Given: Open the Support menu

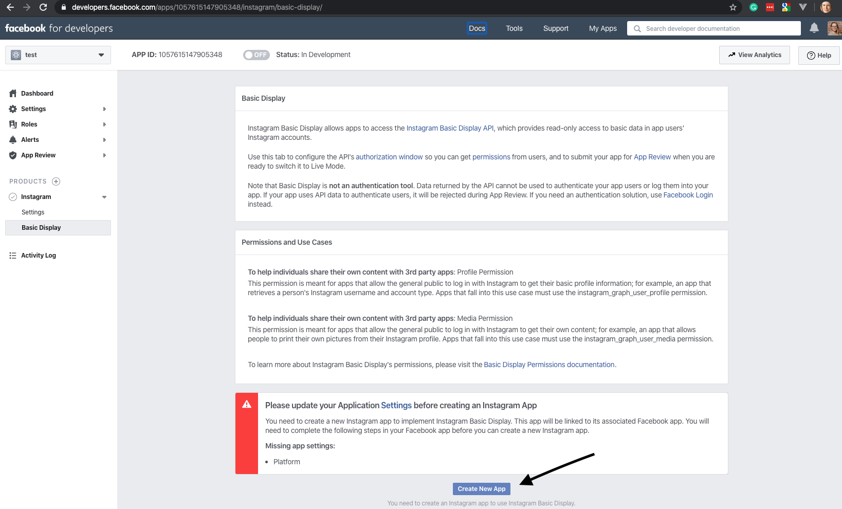Looking at the screenshot, I should coord(556,28).
